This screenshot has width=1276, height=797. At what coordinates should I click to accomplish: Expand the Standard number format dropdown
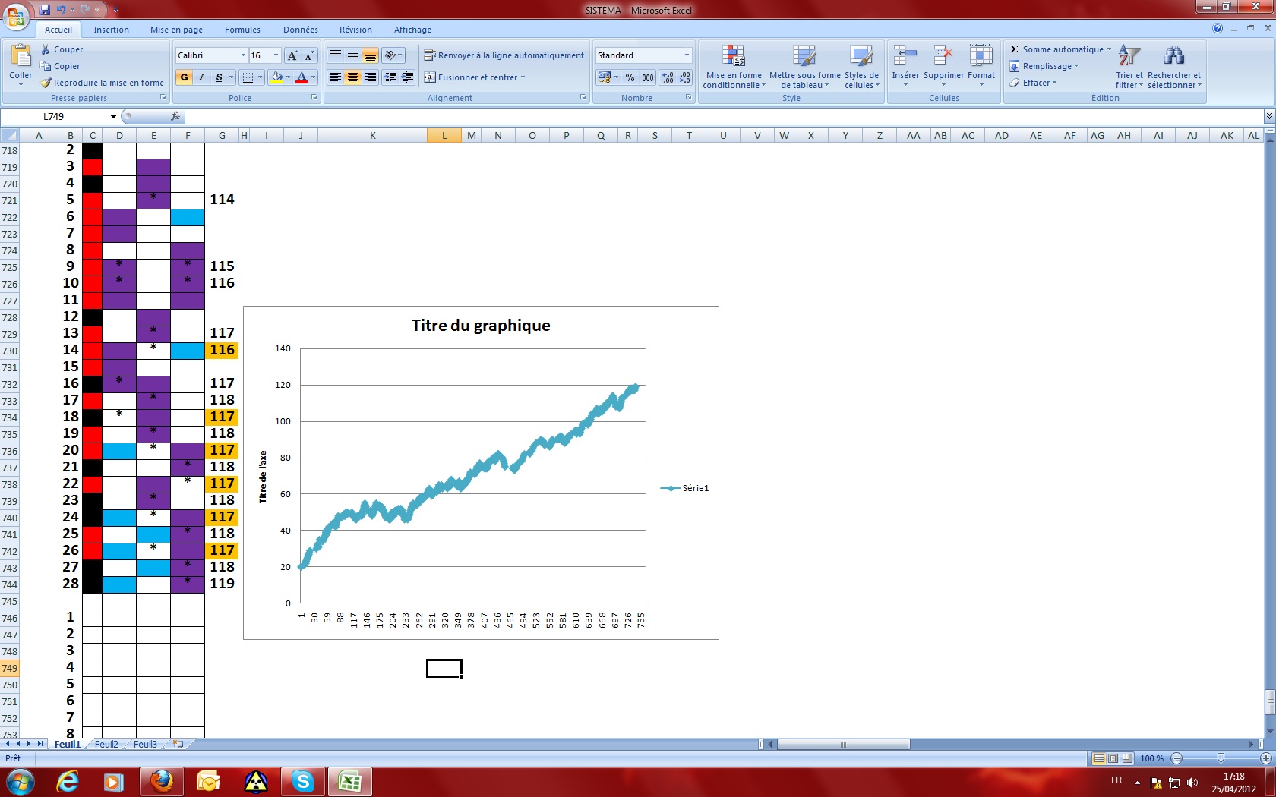pyautogui.click(x=687, y=55)
